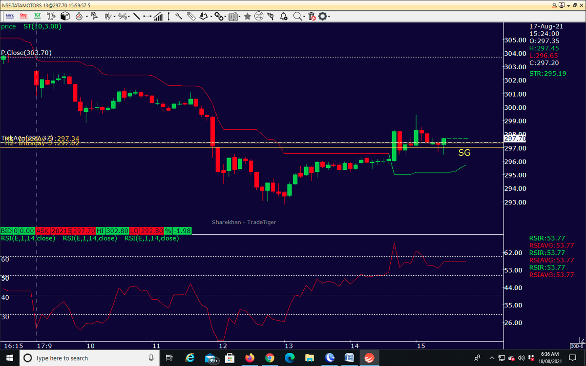This screenshot has width=586, height=366.
Task: Open the zoom magnifier dropdown
Action: click(304, 16)
